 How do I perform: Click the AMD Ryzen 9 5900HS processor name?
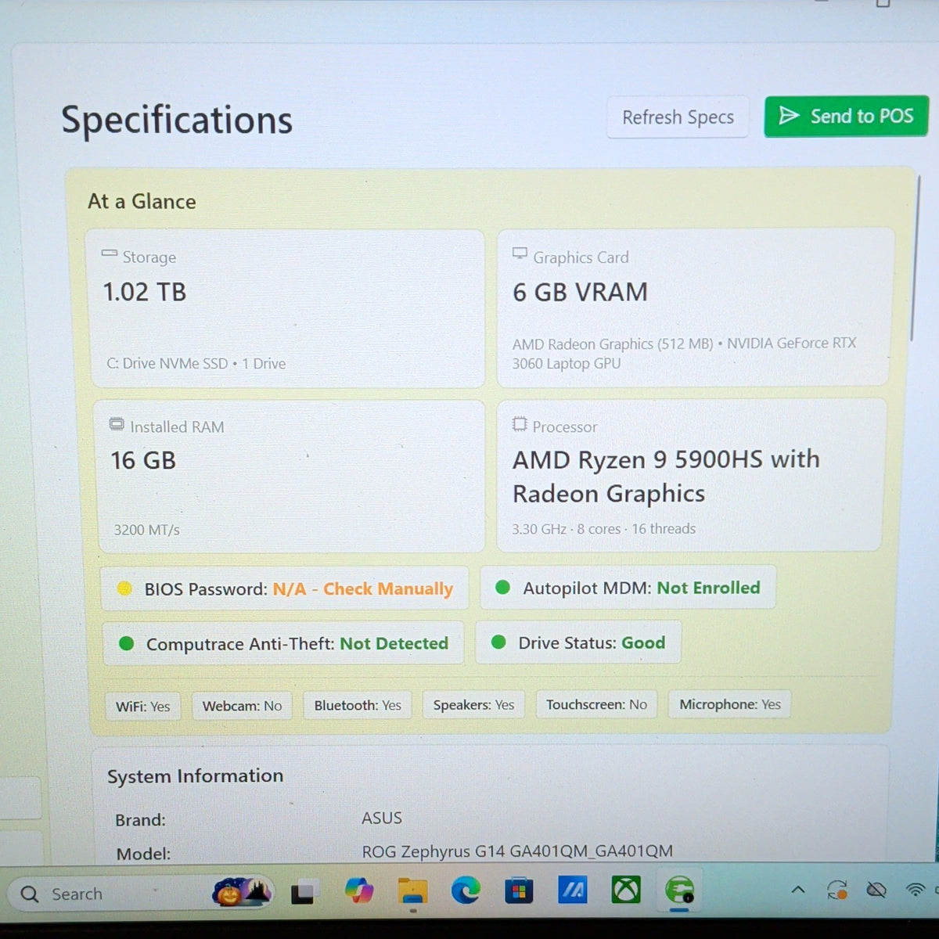coord(666,476)
